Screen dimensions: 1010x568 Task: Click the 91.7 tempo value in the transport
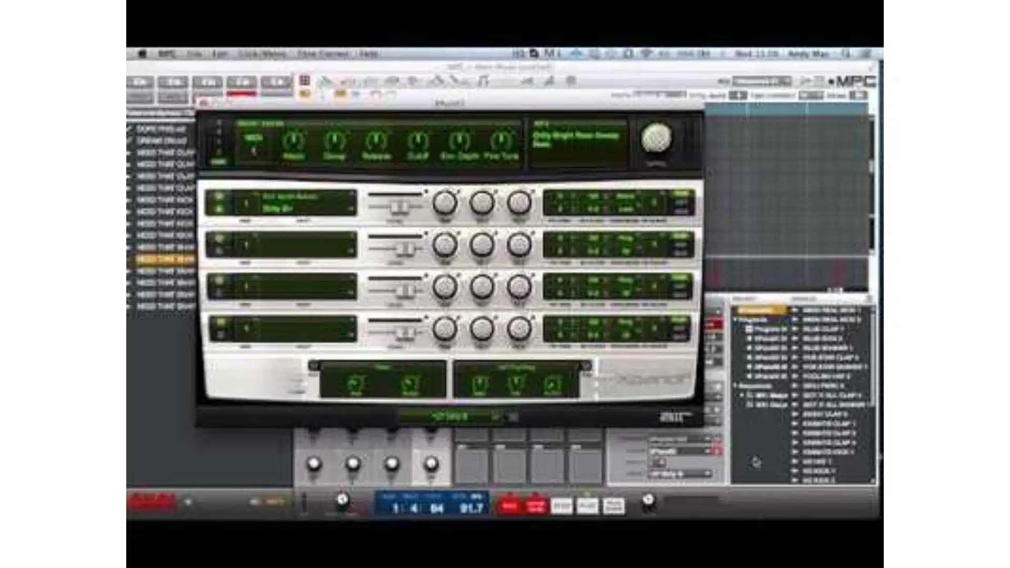click(471, 508)
